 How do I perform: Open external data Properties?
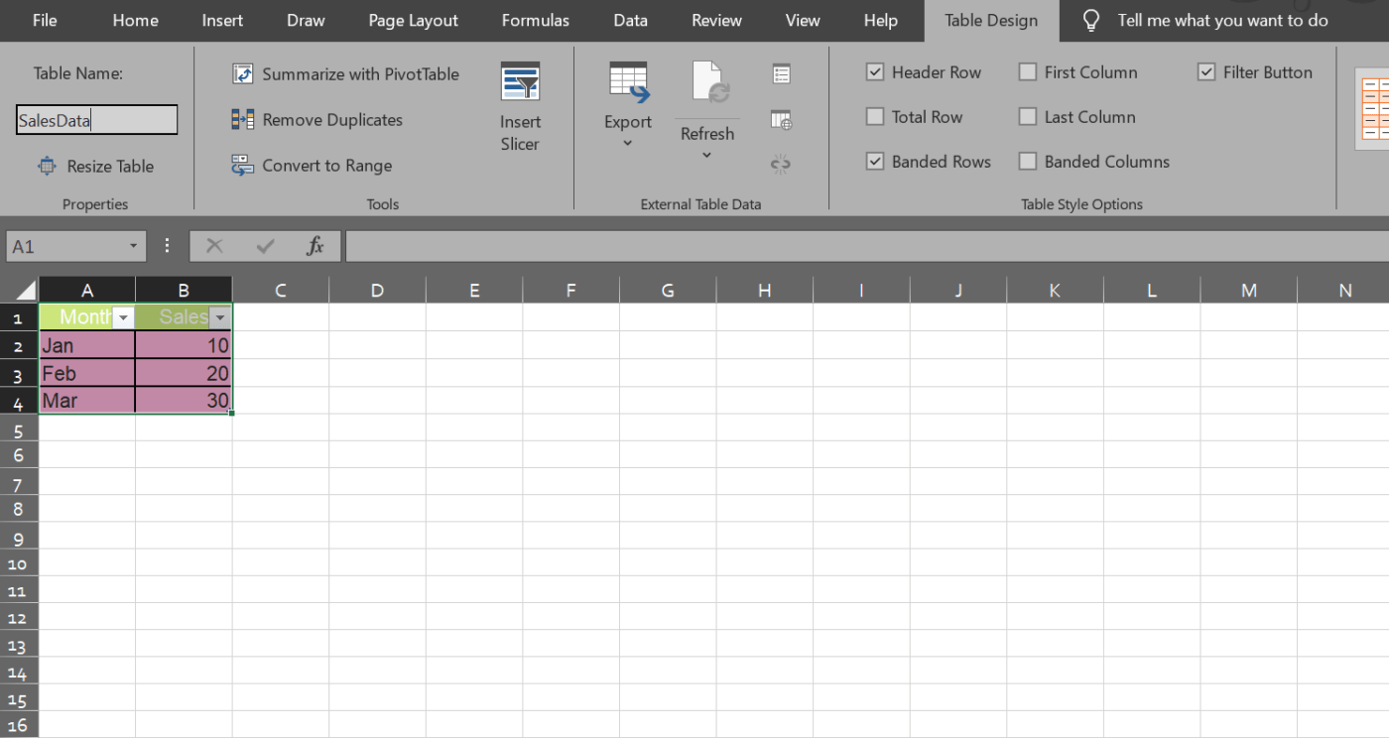point(781,72)
